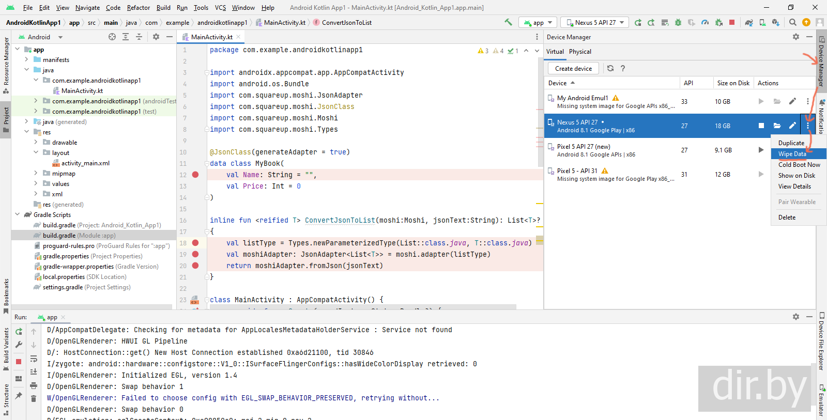Click the Debug app bug icon
The image size is (827, 420).
[x=678, y=22]
